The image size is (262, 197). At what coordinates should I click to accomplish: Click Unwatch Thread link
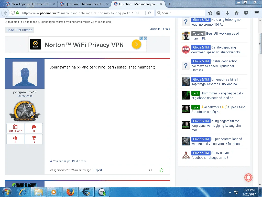pos(160,29)
